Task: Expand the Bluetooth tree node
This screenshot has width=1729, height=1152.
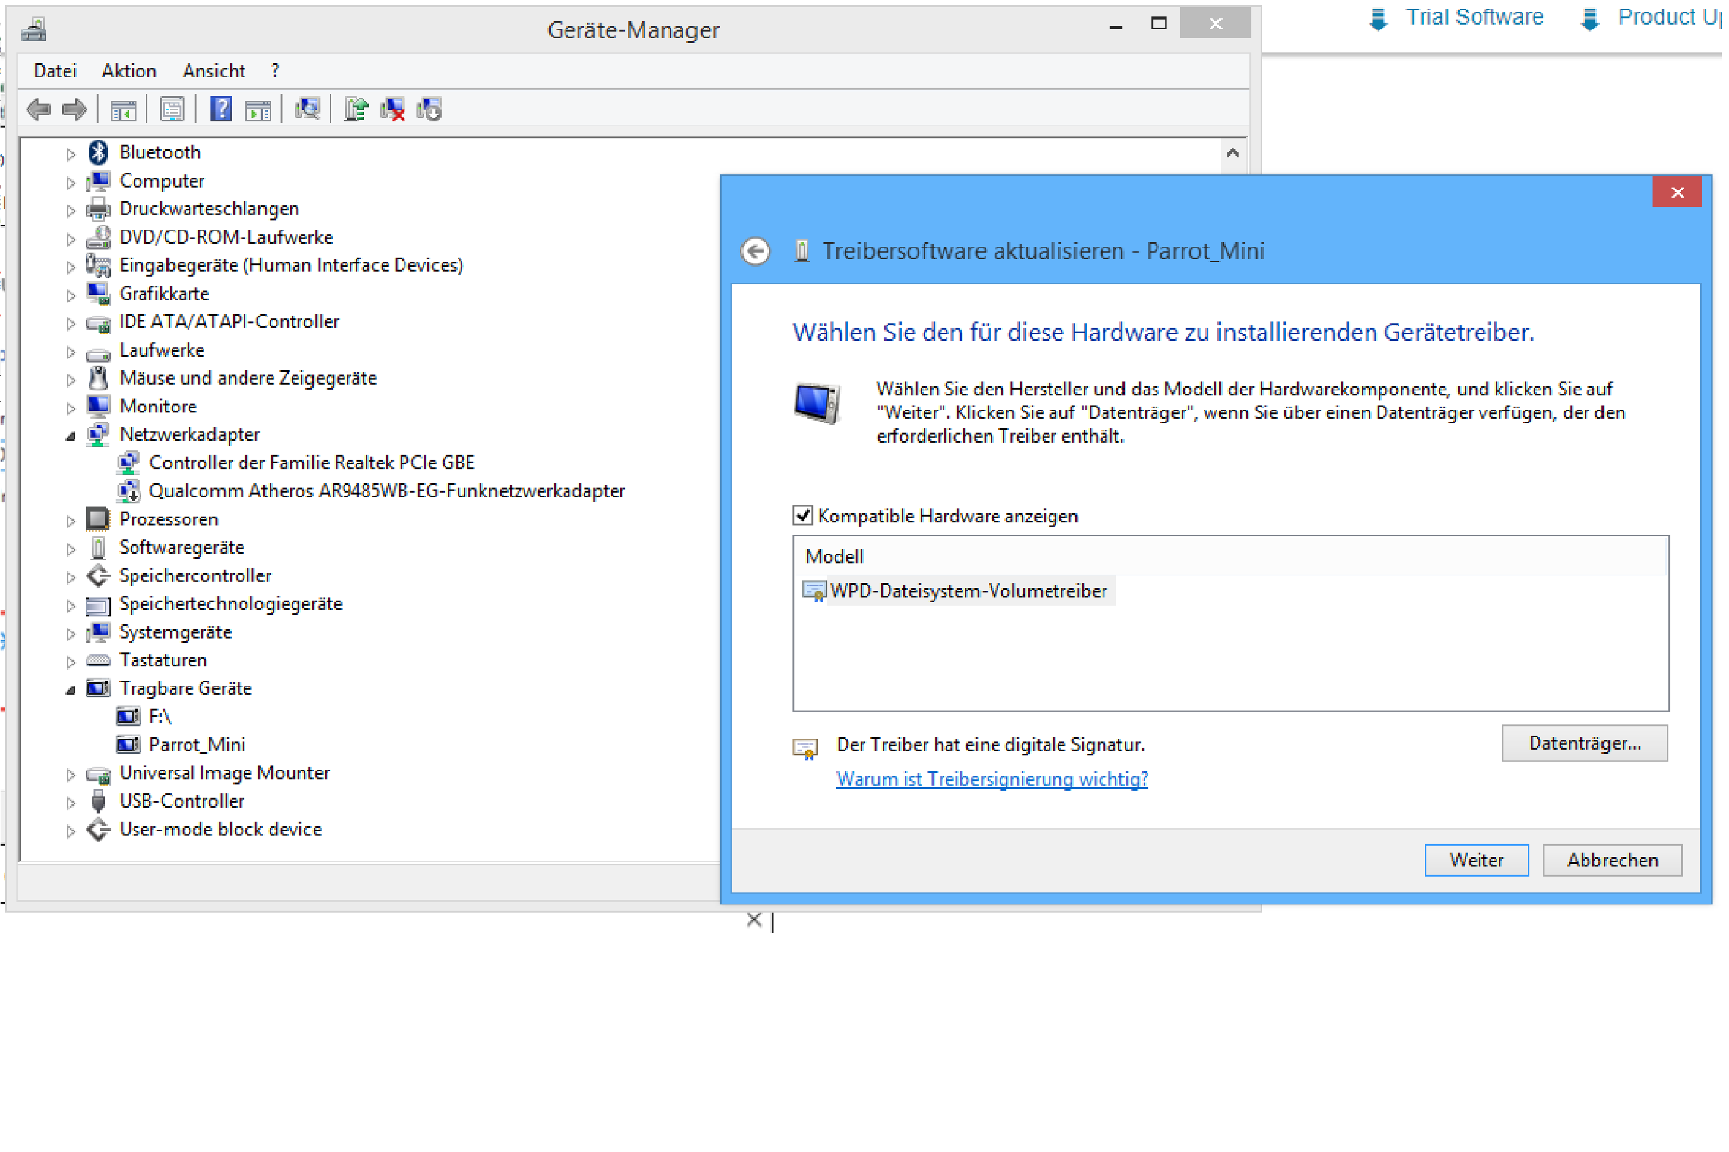Action: tap(71, 154)
